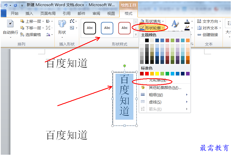The height and width of the screenshot is (156, 231).
Task: Click the top horizontal 百度知道 text
Action: [x=67, y=63]
